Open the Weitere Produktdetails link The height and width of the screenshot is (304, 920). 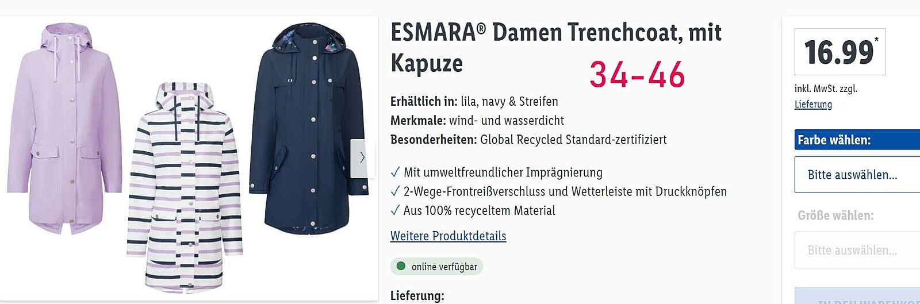pos(448,236)
